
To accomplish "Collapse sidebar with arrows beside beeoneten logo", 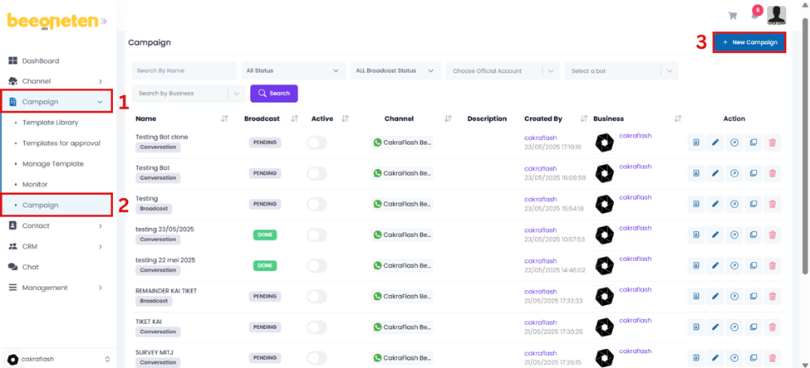I will (x=105, y=22).
